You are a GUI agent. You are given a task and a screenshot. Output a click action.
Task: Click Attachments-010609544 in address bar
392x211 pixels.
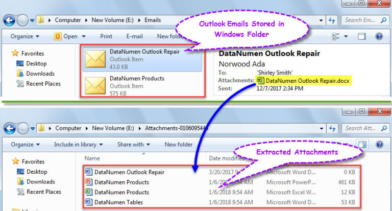[x=177, y=128]
